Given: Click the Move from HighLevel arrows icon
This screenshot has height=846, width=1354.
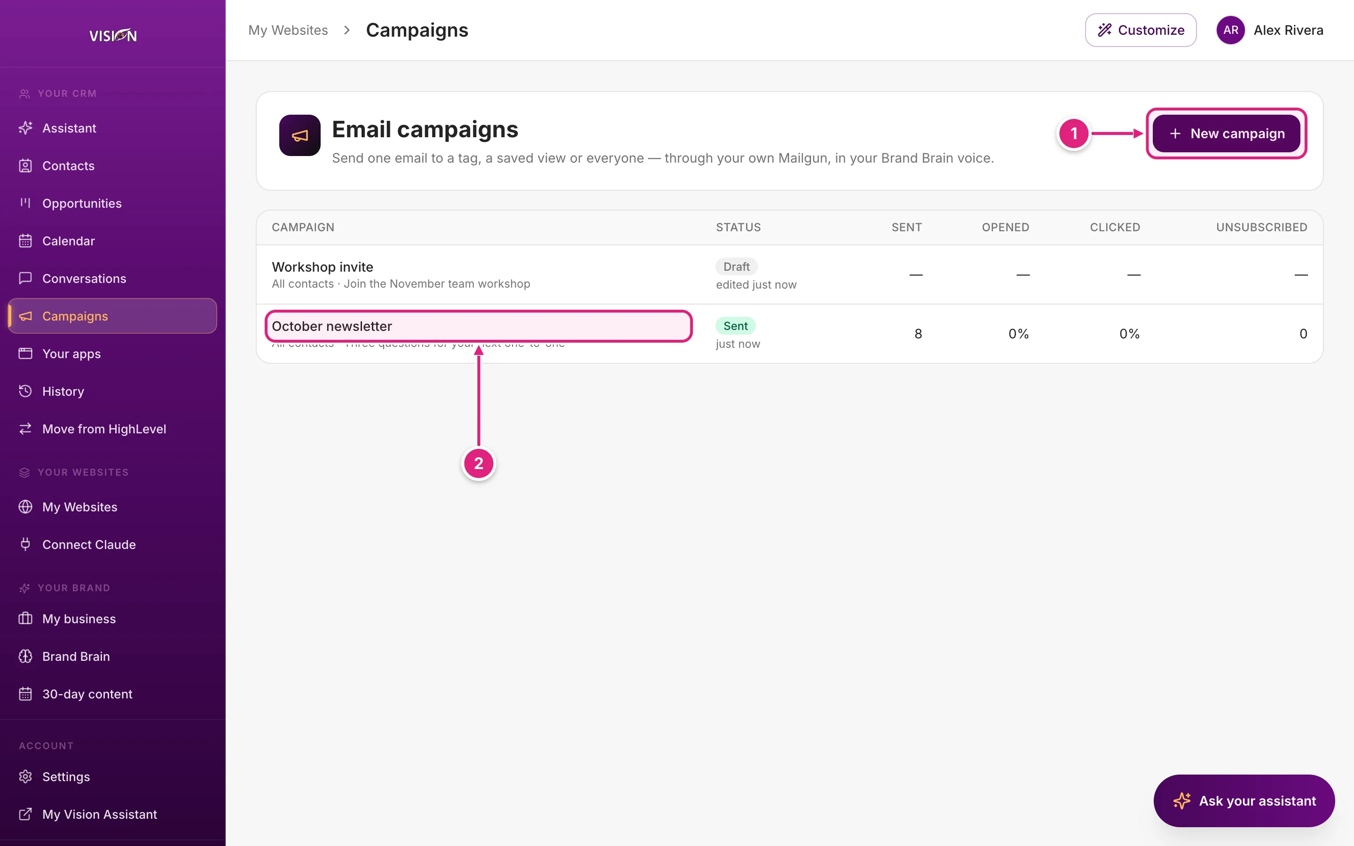Looking at the screenshot, I should point(25,429).
